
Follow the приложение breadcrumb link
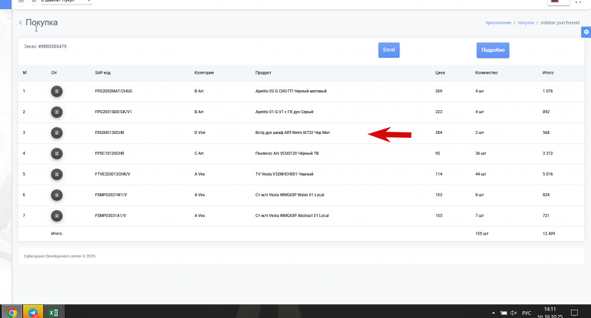(x=499, y=22)
